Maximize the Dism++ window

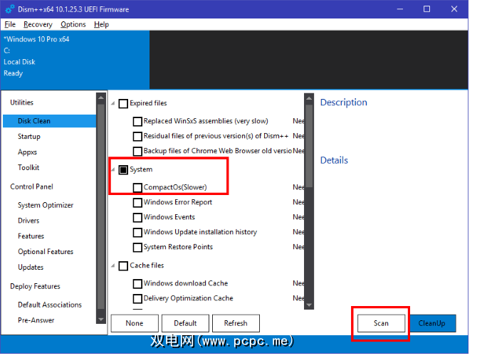[x=426, y=9]
